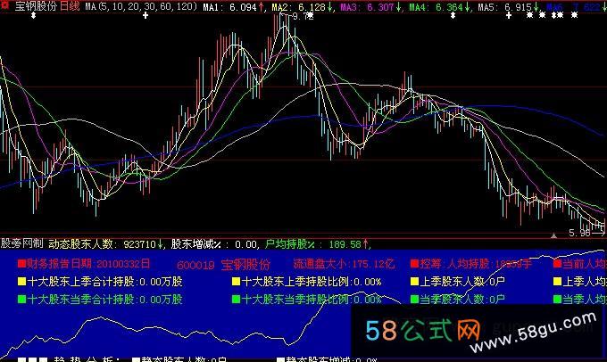607x362 pixels.
Task: Click the plus info marker below the MA5 reading
Action: coord(509,15)
